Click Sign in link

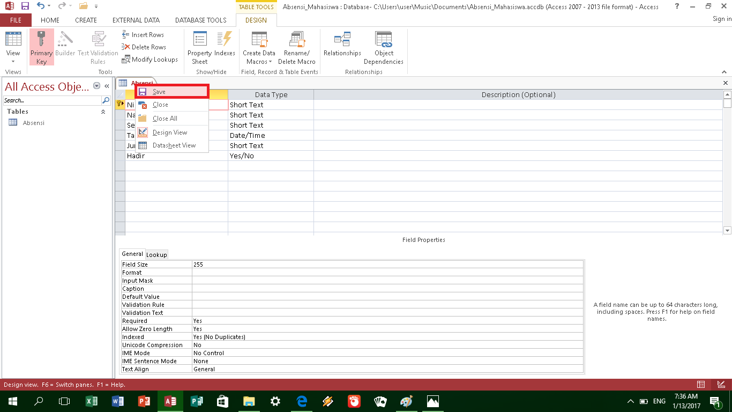click(722, 19)
